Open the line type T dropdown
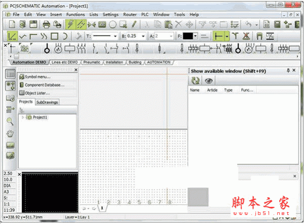Image resolution: width=304 pixels, height=224 pixels. click(x=115, y=36)
